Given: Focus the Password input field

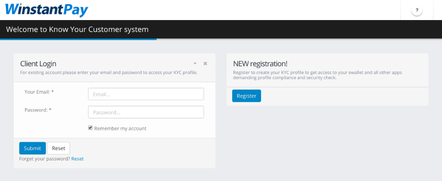Looking at the screenshot, I should click(146, 112).
